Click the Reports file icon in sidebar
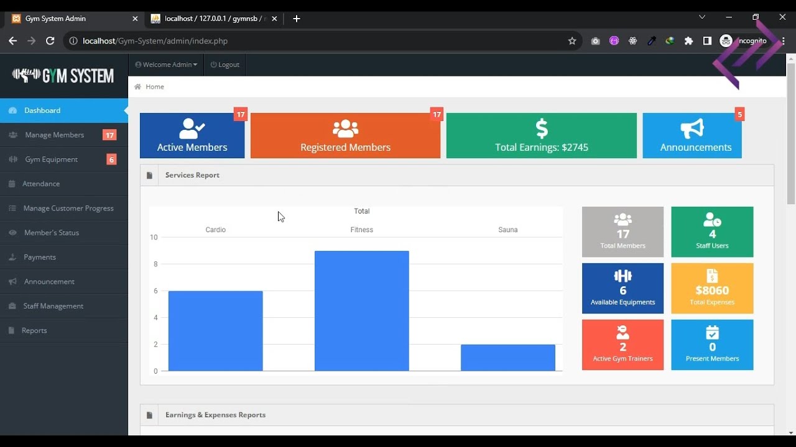Image resolution: width=796 pixels, height=447 pixels. coord(11,330)
